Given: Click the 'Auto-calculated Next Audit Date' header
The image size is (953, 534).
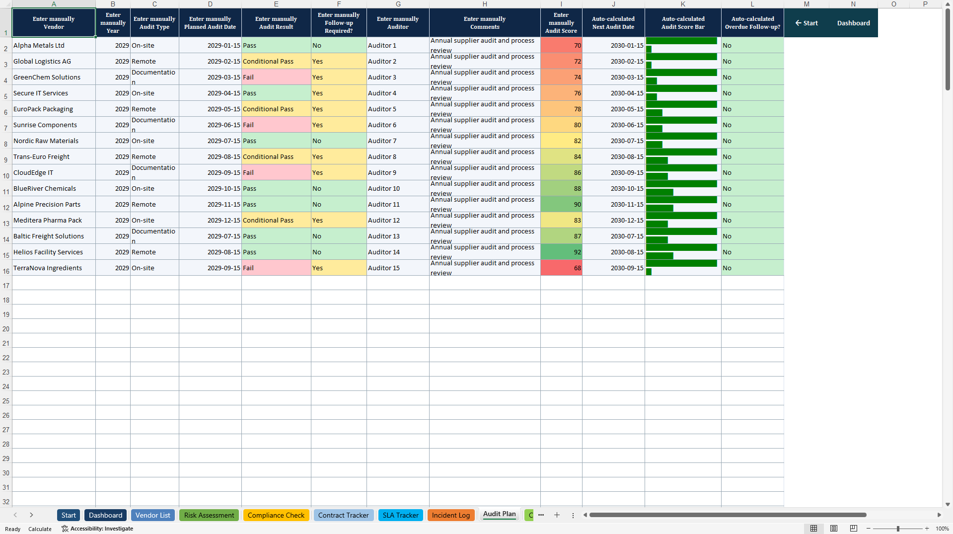Looking at the screenshot, I should tap(613, 23).
